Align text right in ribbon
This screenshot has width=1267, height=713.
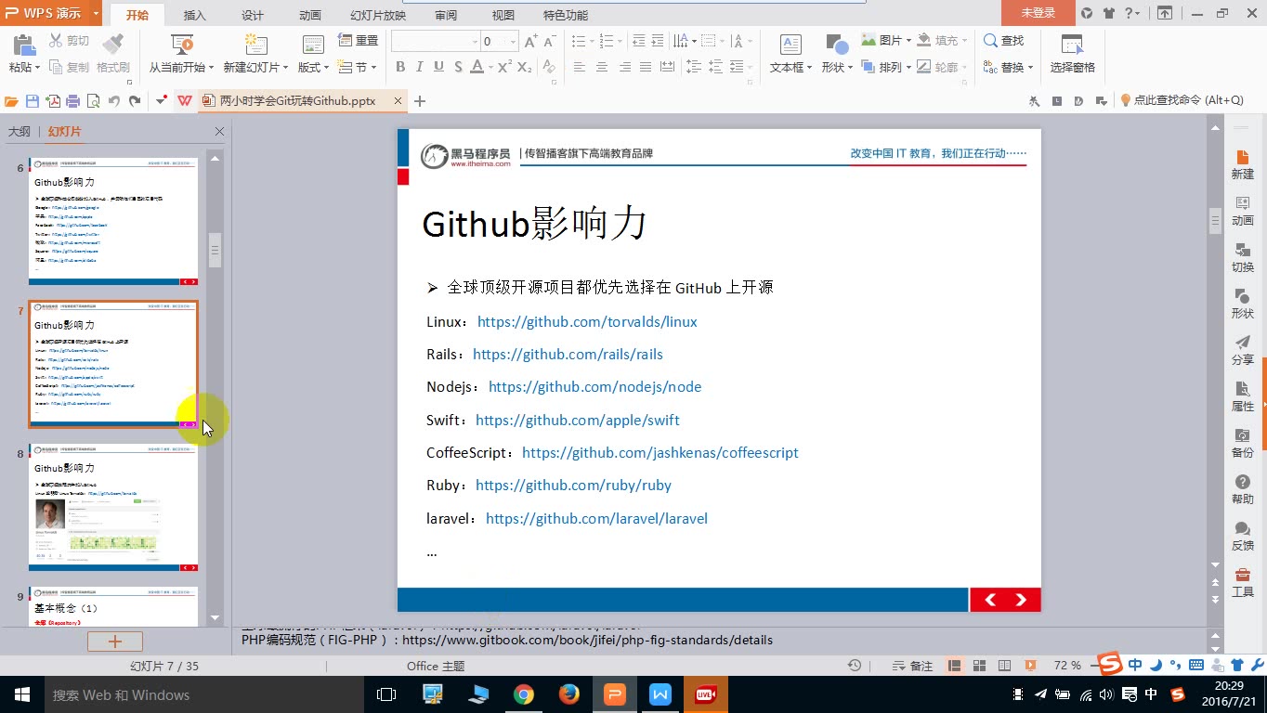click(x=625, y=67)
